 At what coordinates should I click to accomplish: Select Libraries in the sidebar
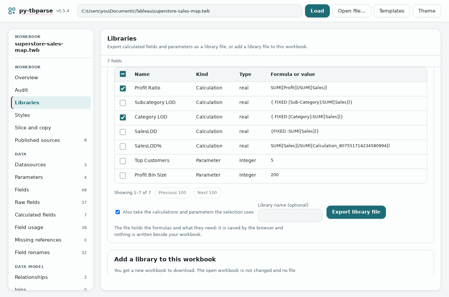click(x=51, y=103)
